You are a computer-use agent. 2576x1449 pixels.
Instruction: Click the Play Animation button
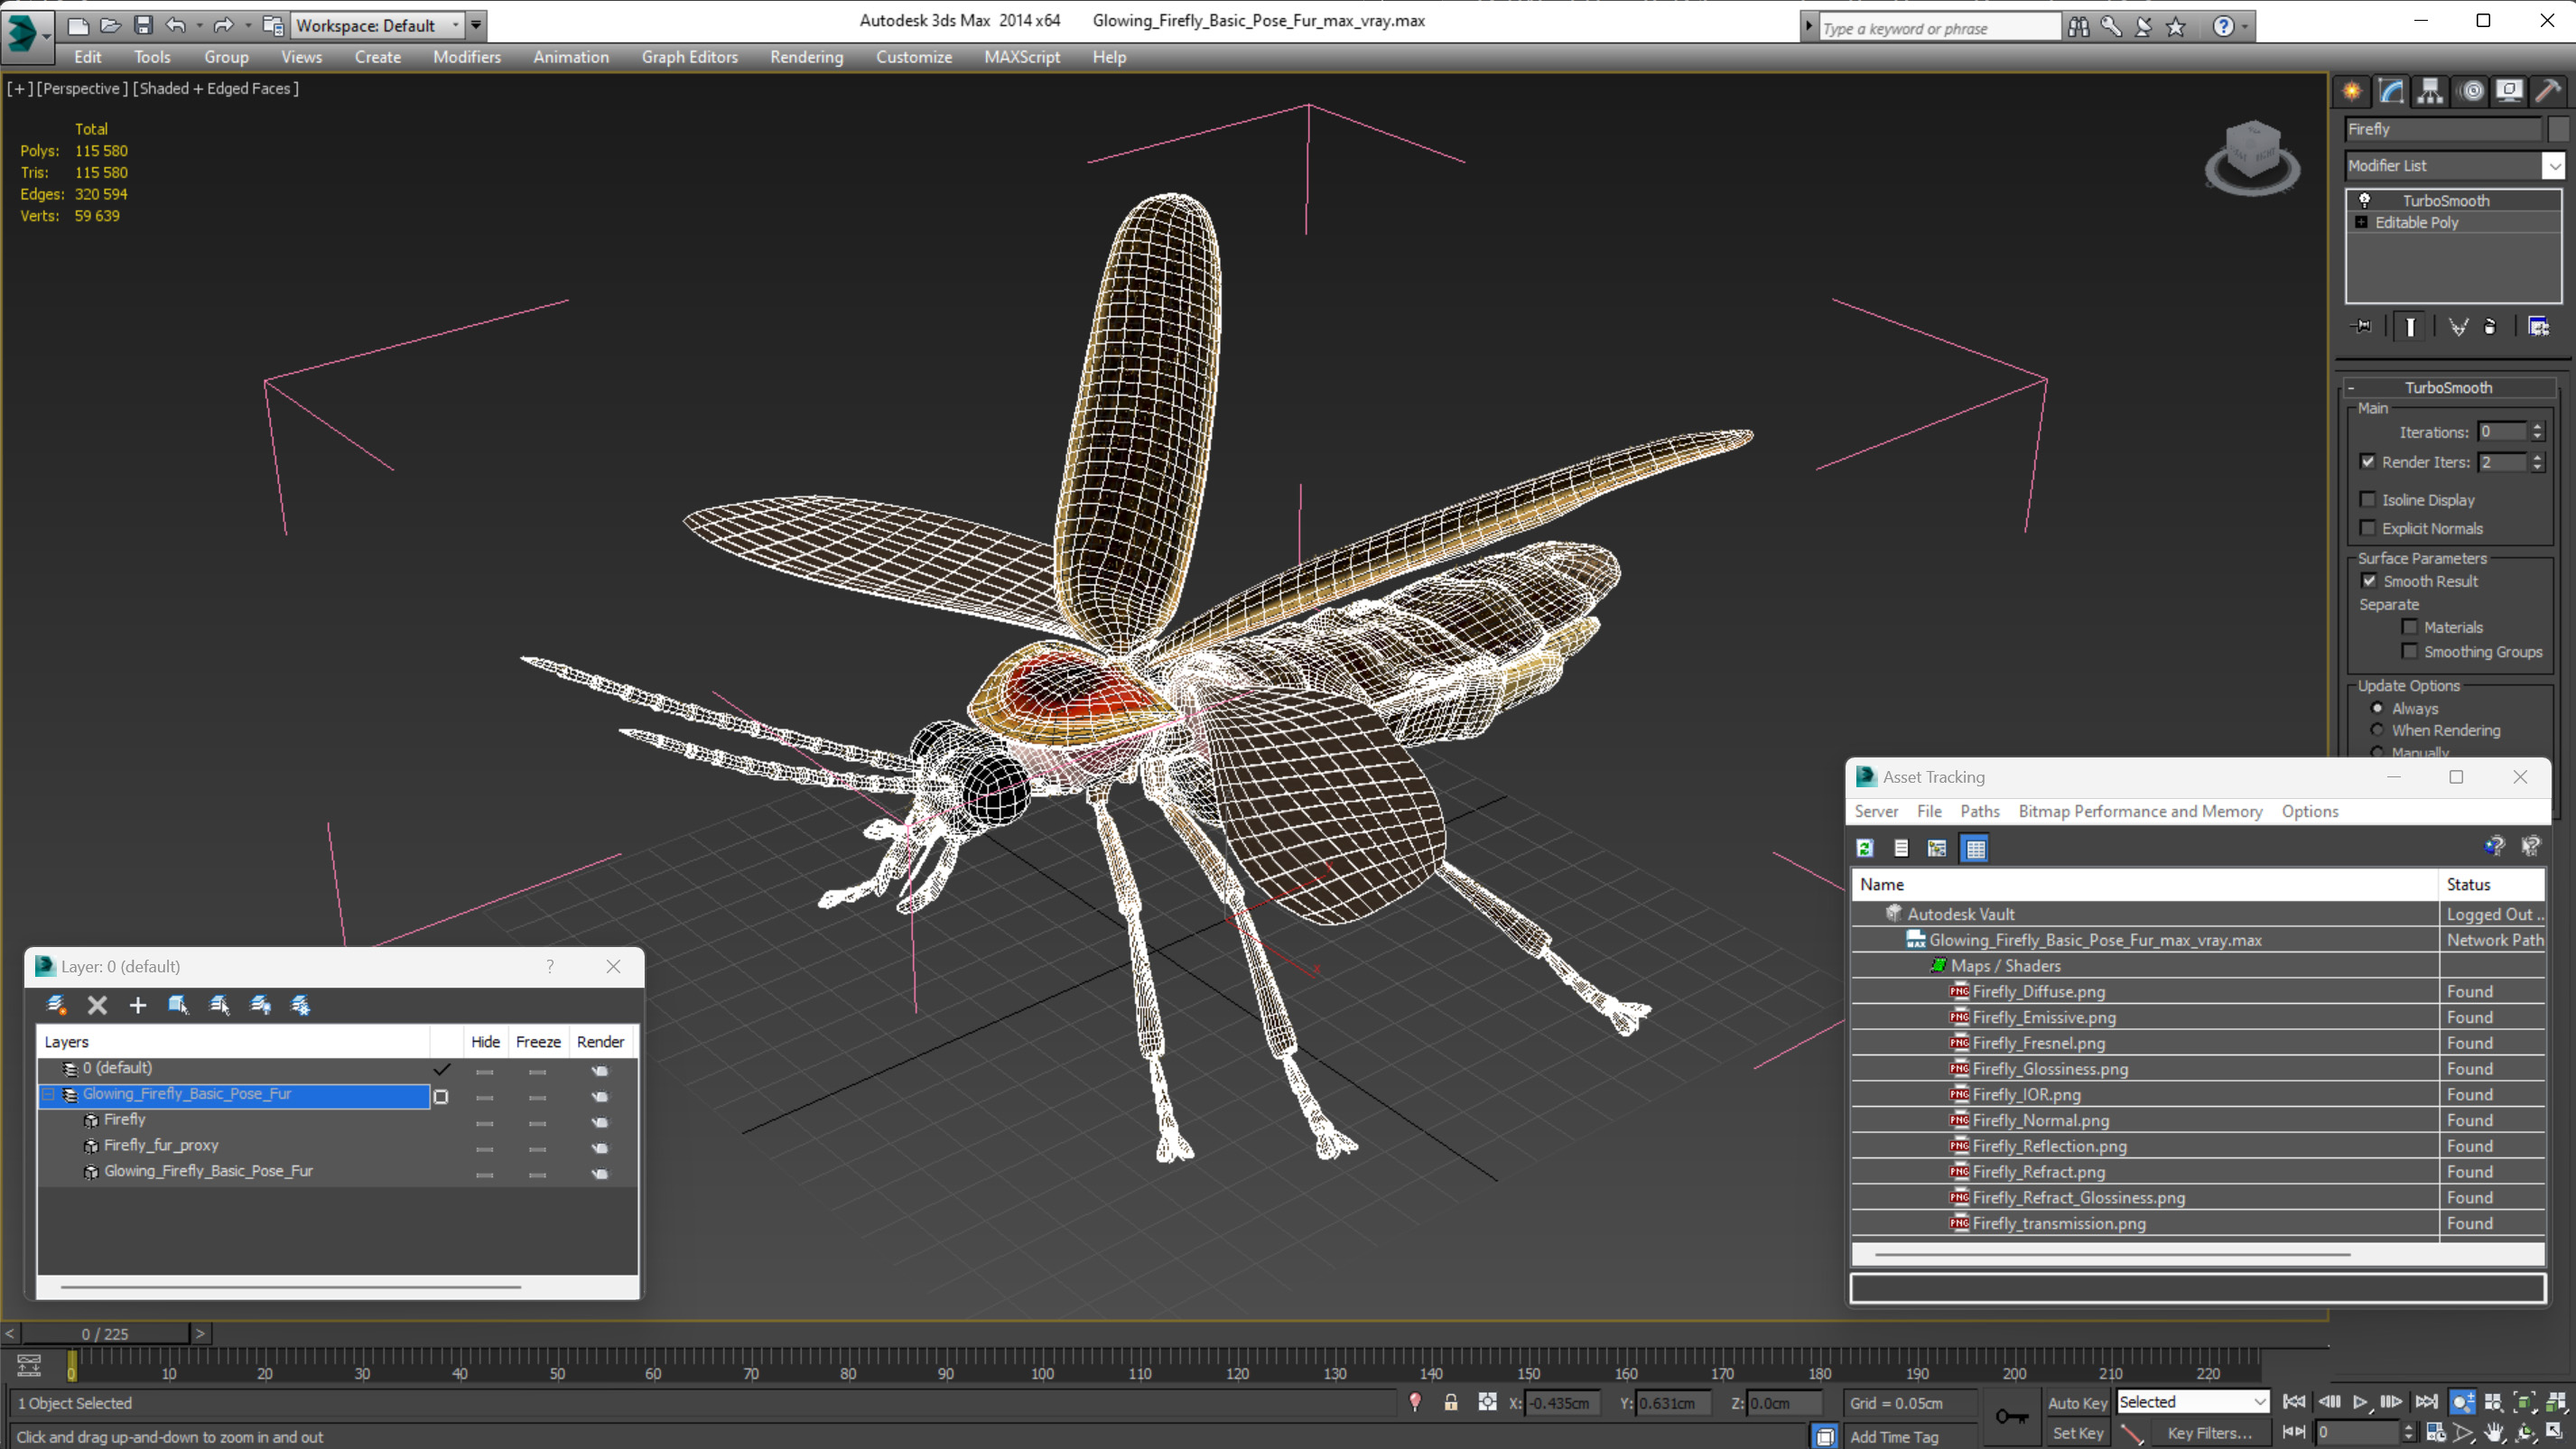[2360, 1402]
